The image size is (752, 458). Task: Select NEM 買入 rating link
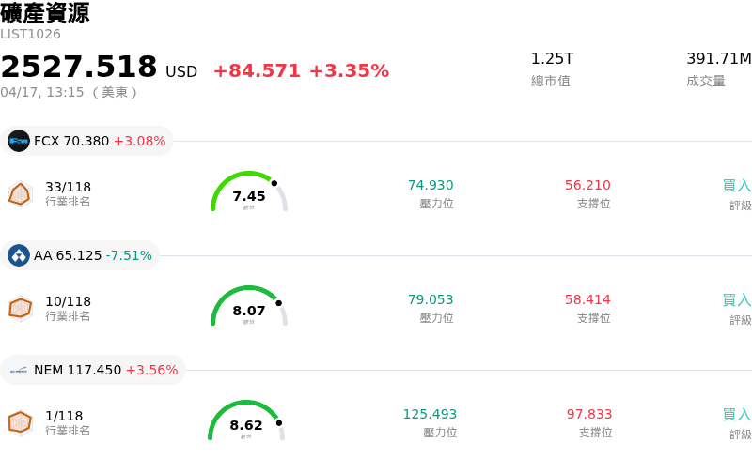point(736,415)
